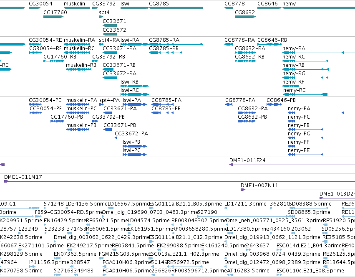Select the CG33671 gene label
The height and width of the screenshot is (277, 355).
point(114,21)
